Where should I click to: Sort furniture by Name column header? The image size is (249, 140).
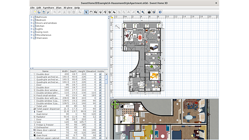45,71
